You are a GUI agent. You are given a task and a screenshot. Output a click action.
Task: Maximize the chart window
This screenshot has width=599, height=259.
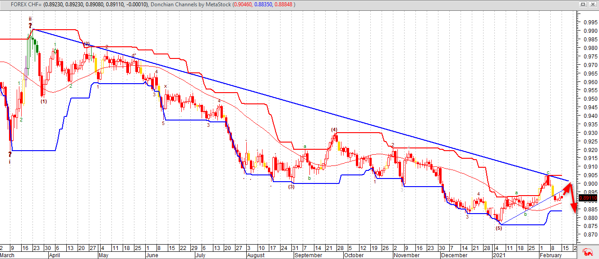click(583, 4)
